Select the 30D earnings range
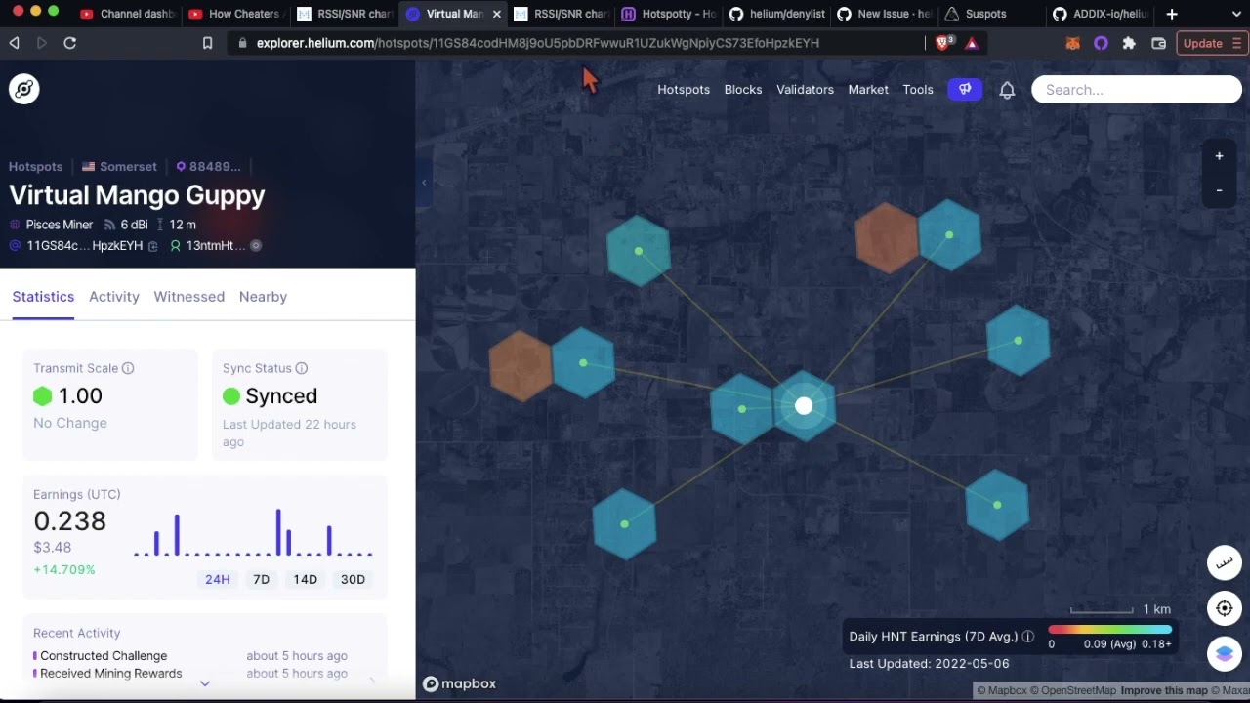Viewport: 1250px width, 703px height. tap(353, 579)
